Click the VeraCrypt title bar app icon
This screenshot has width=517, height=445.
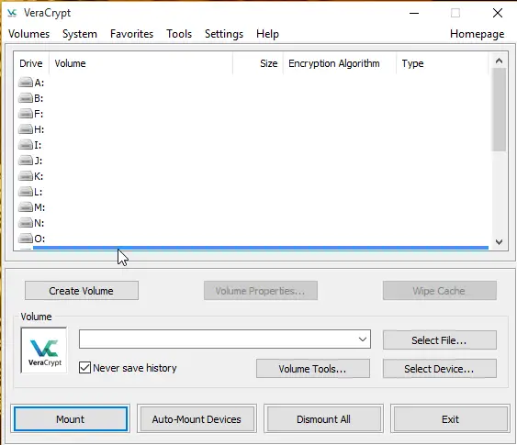[12, 13]
